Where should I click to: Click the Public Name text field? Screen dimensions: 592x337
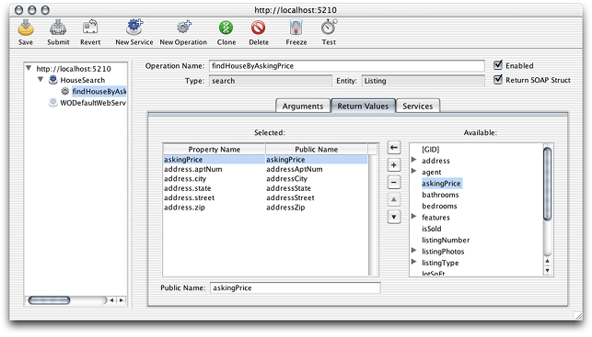pos(296,288)
